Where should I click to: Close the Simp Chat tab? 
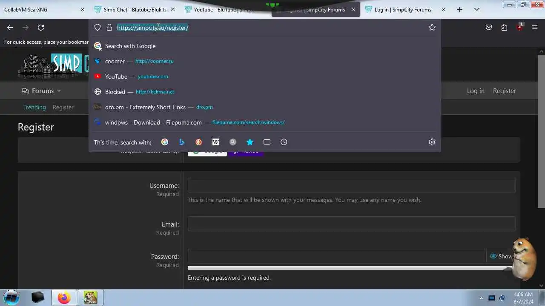click(173, 9)
